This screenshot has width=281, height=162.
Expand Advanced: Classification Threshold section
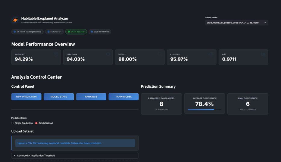[75, 156]
